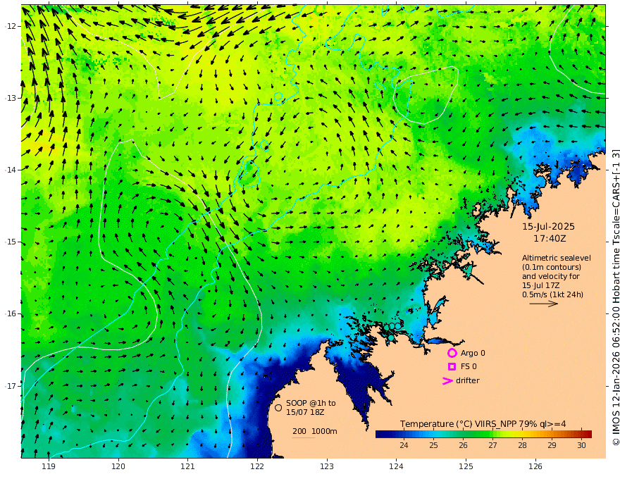Click the "SOOP @1h to" label
The image size is (620, 479).
tap(311, 403)
